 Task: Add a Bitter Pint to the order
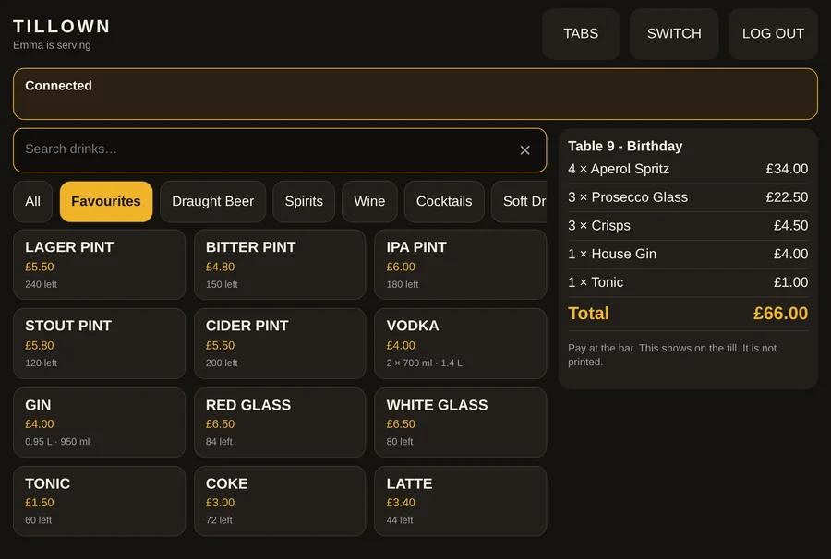[280, 265]
